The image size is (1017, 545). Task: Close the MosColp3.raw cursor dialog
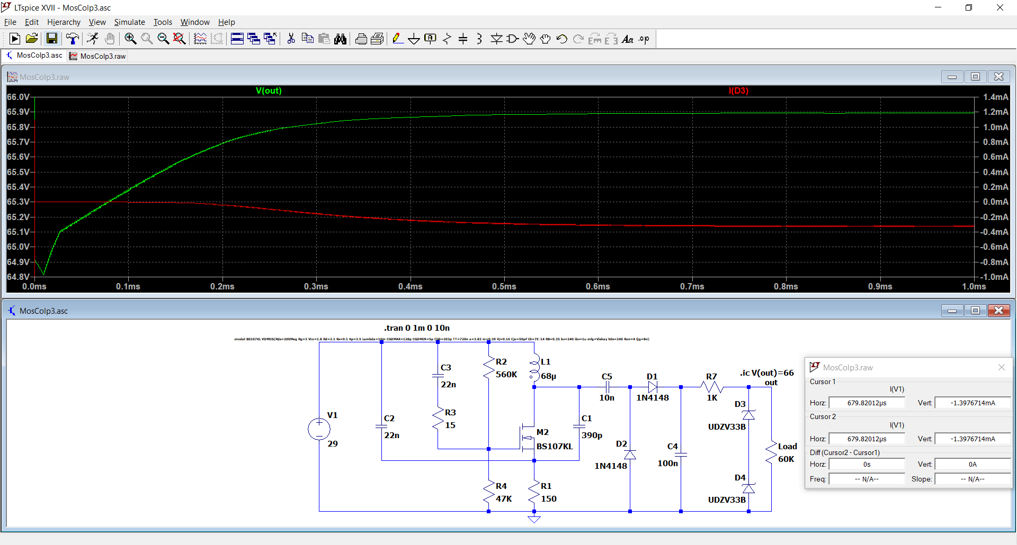pos(1001,367)
